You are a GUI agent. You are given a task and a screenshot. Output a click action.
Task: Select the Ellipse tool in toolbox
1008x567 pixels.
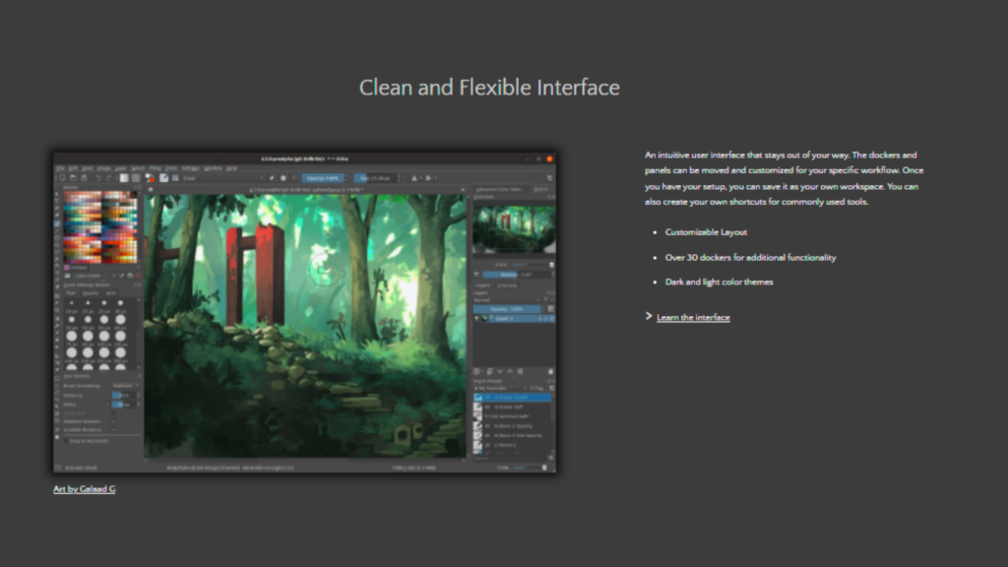[x=56, y=245]
